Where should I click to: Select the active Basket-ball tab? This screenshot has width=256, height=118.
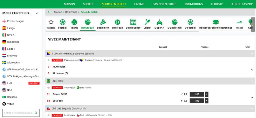pyautogui.click(x=88, y=24)
